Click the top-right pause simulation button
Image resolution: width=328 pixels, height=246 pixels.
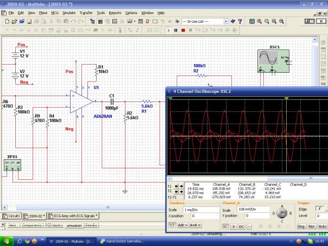pyautogui.click(x=321, y=21)
